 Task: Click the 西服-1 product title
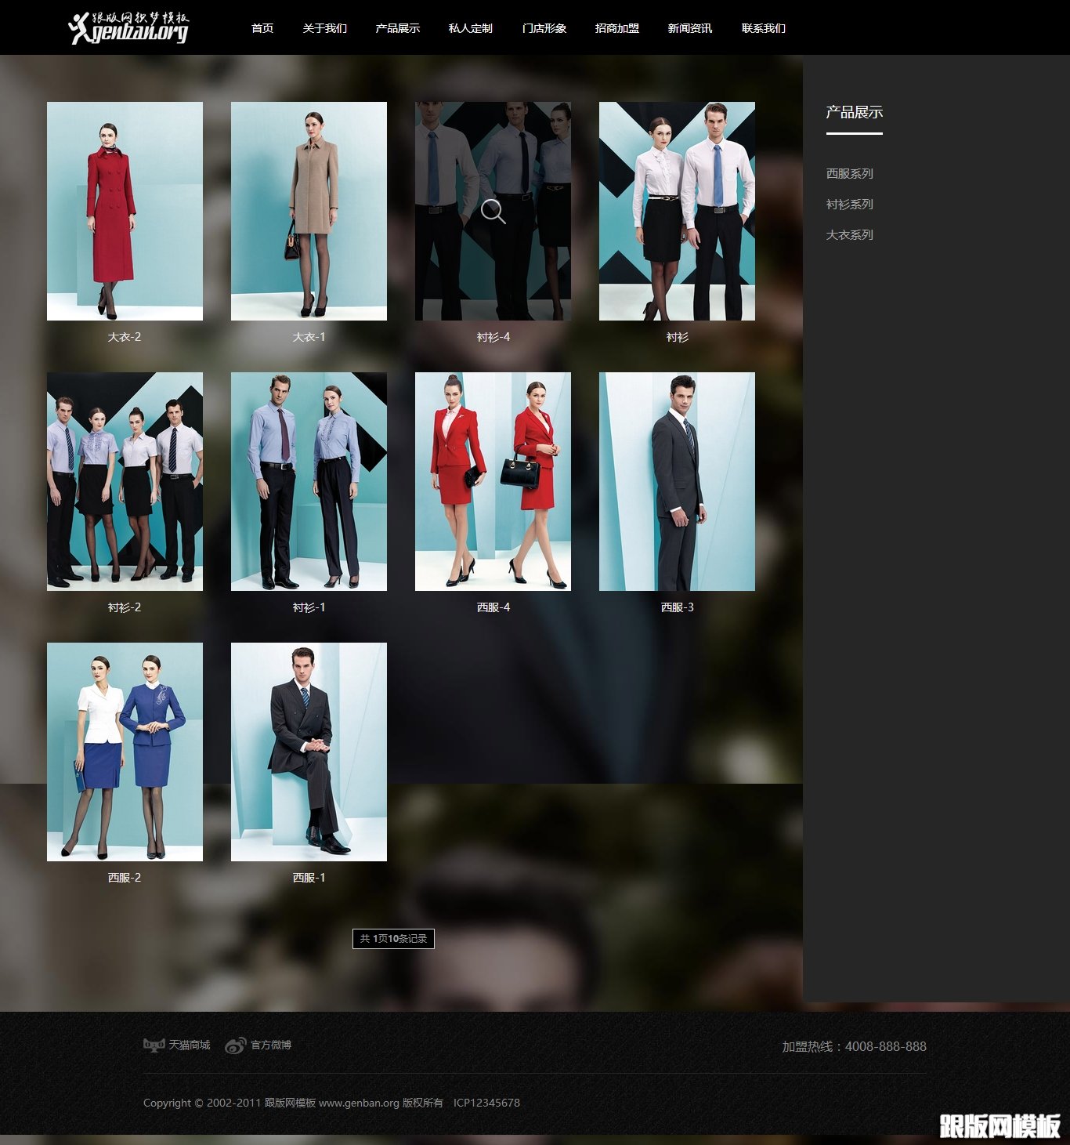[309, 878]
